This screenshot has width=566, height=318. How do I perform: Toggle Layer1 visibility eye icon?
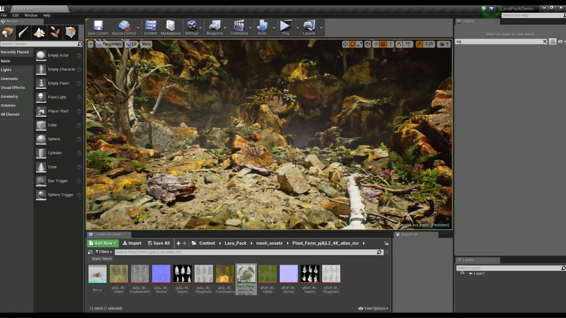(x=462, y=273)
